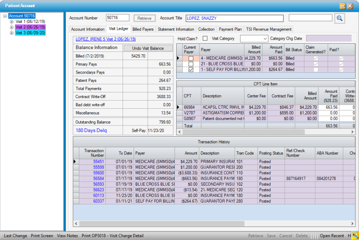This screenshot has height=240, width=359.
Task: Select Print Screen in the status bar
Action: pyautogui.click(x=42, y=236)
